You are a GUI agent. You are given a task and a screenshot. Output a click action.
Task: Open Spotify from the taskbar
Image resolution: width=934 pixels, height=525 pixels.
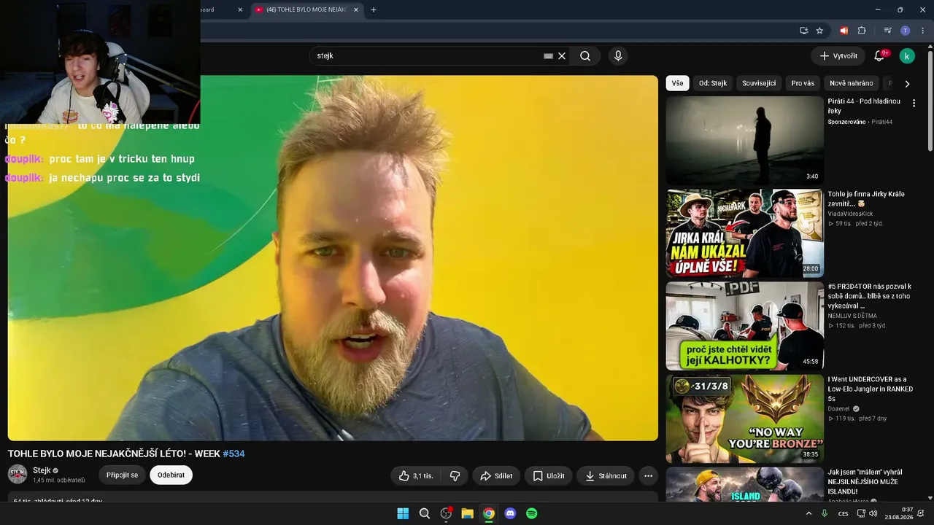click(x=532, y=513)
